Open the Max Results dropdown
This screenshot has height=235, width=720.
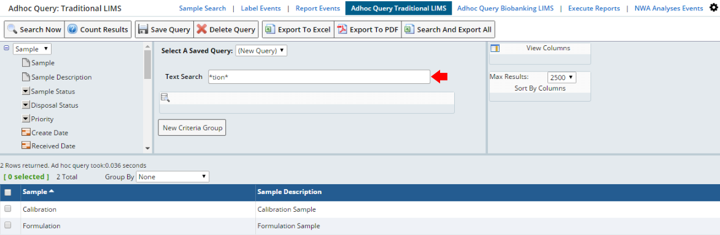(x=562, y=78)
